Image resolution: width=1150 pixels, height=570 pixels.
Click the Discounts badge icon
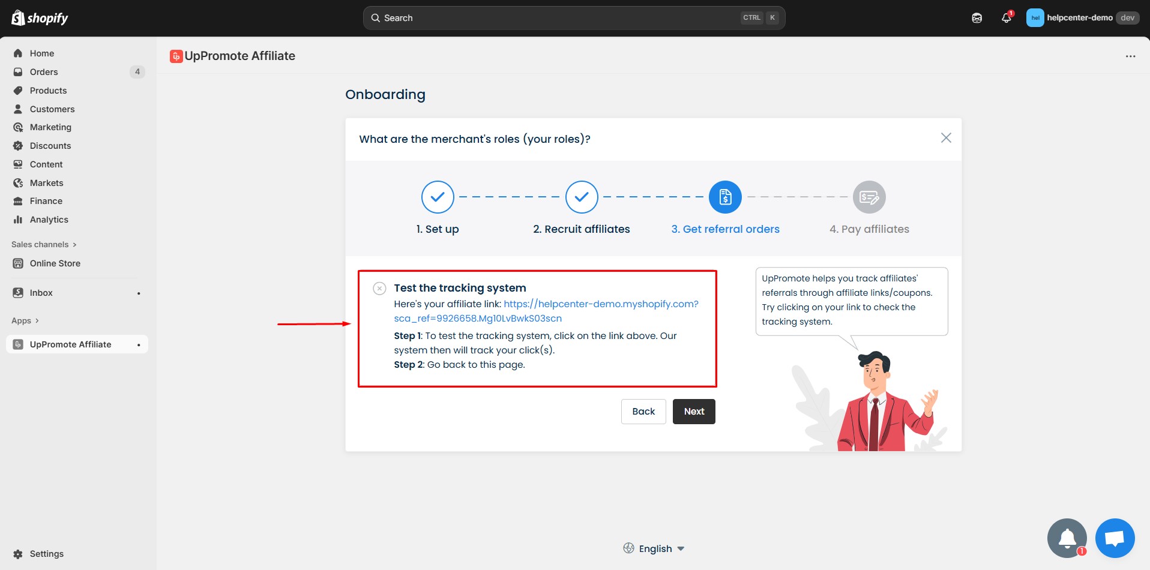point(18,146)
